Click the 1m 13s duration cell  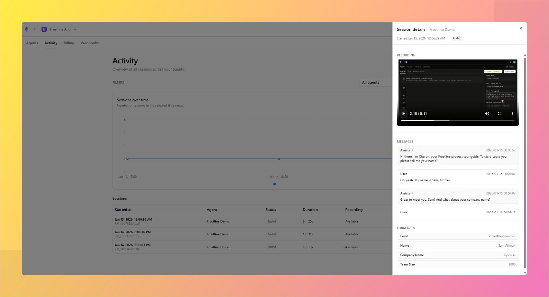pos(308,247)
